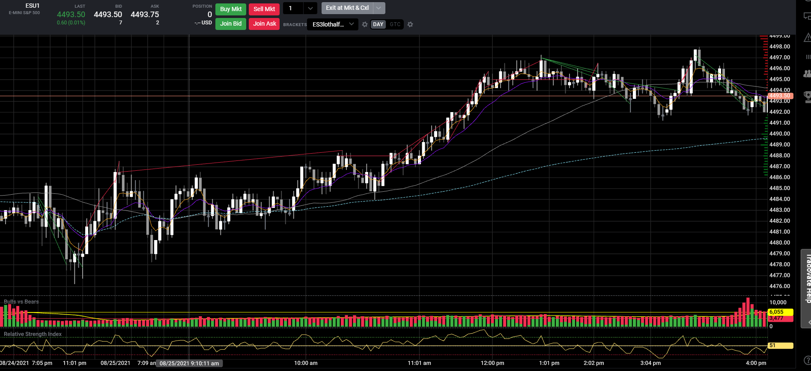Click the 12:00 pm time axis label
Viewport: 811px width, 371px height.
point(492,363)
